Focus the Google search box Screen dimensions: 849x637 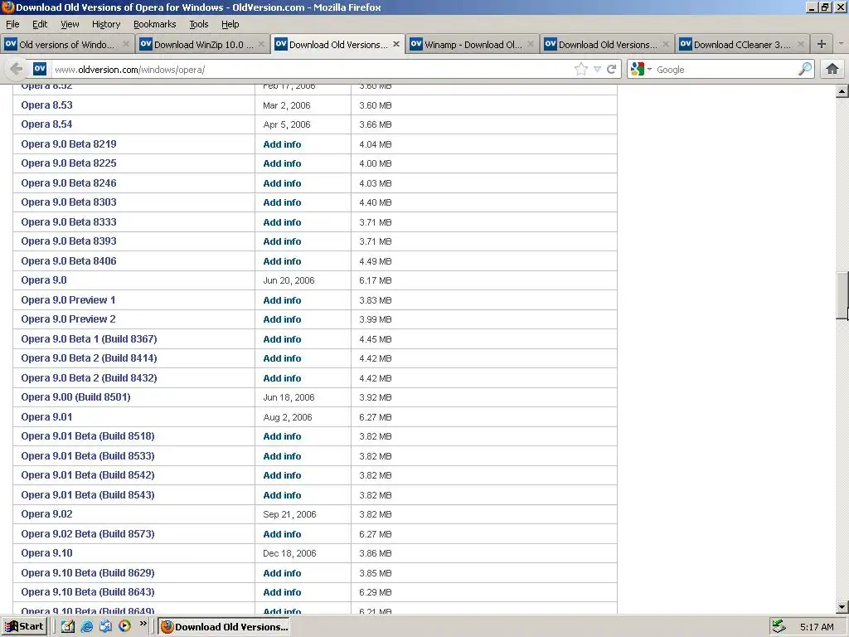pyautogui.click(x=725, y=70)
